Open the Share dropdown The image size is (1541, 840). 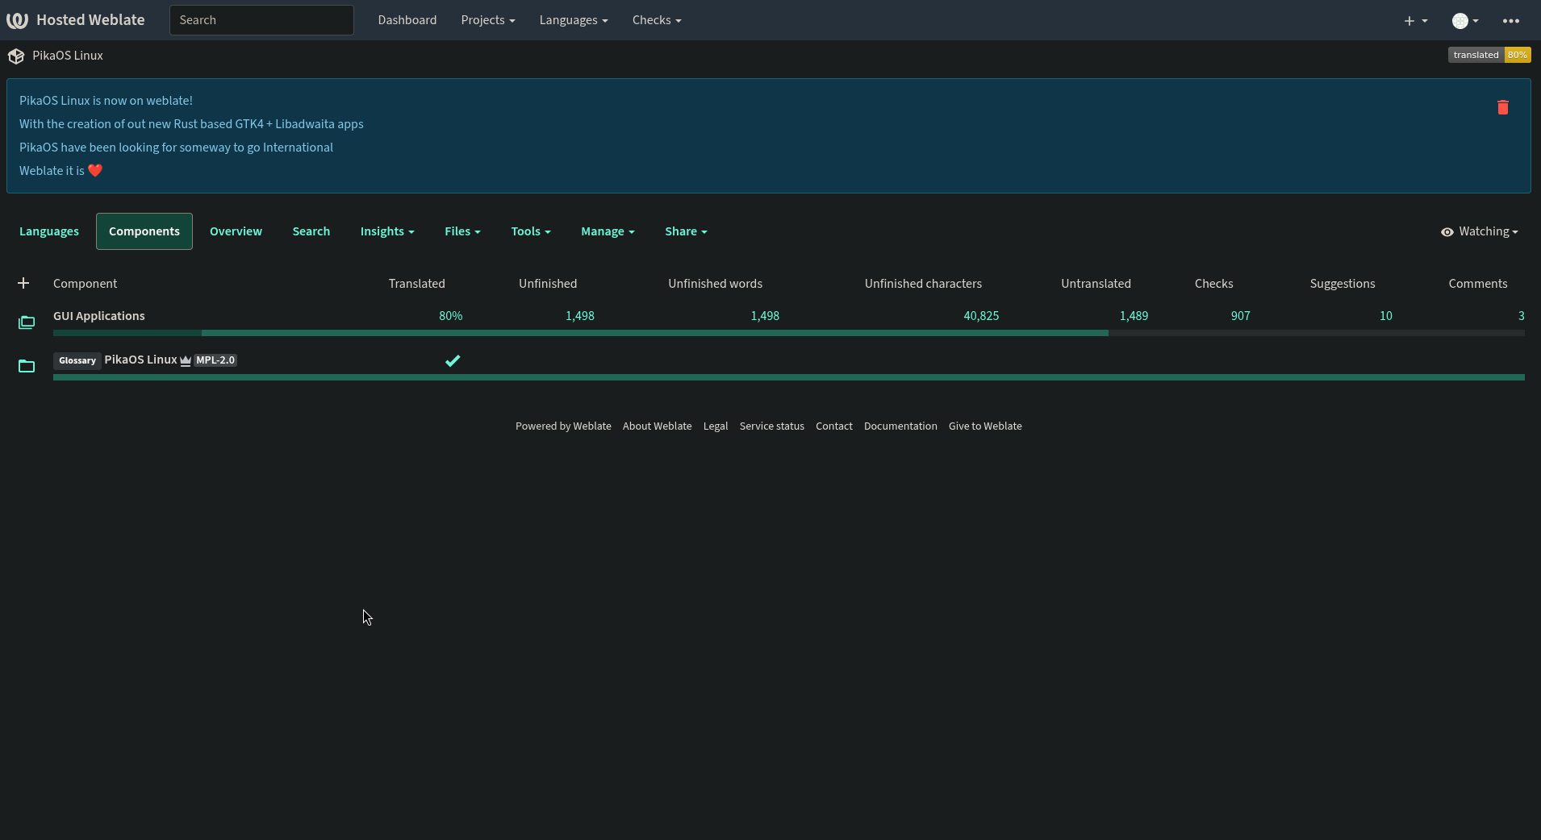pyautogui.click(x=686, y=231)
